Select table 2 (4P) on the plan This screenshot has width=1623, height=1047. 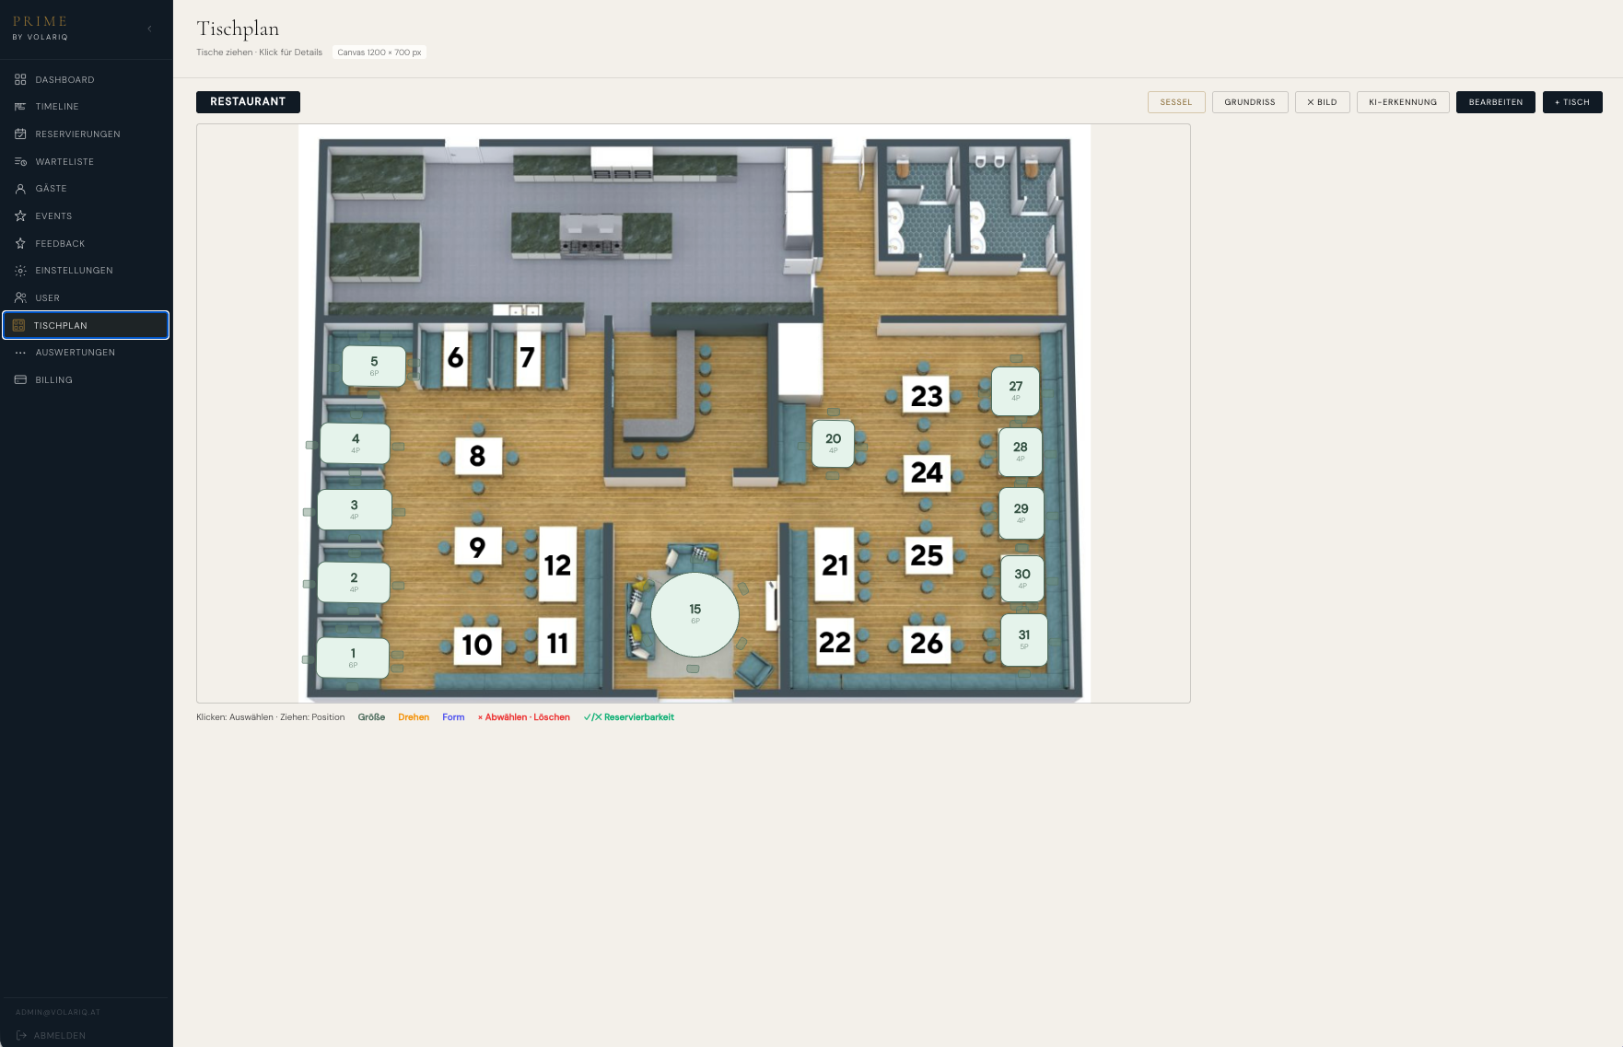[354, 582]
